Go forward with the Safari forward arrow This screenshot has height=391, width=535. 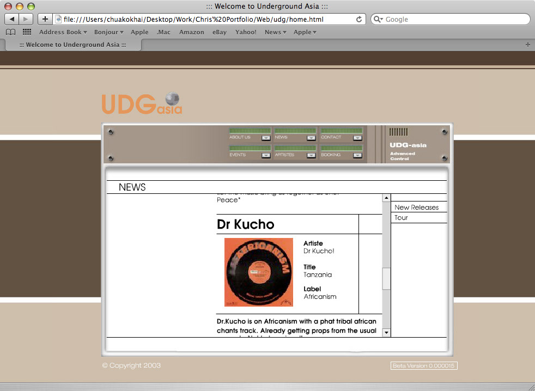26,19
